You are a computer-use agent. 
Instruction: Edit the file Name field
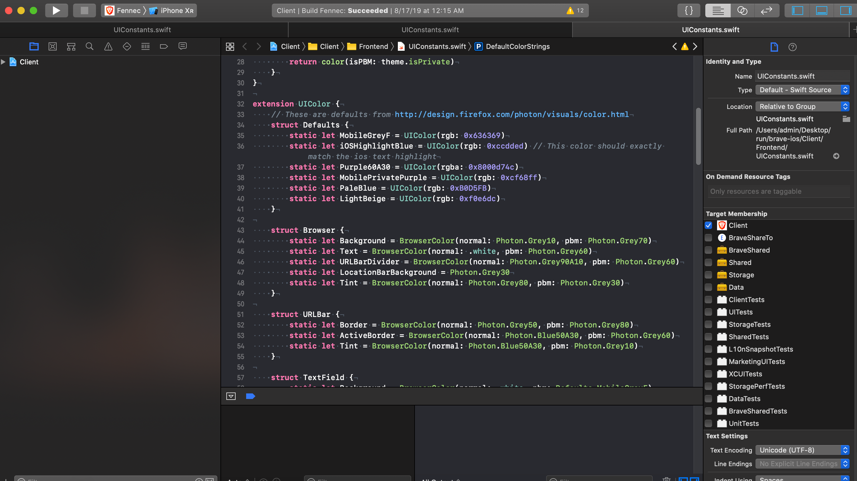tap(802, 76)
